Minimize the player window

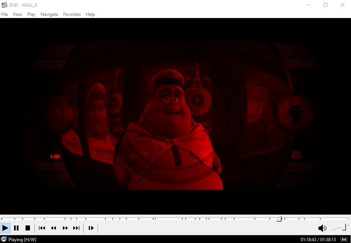pos(309,5)
